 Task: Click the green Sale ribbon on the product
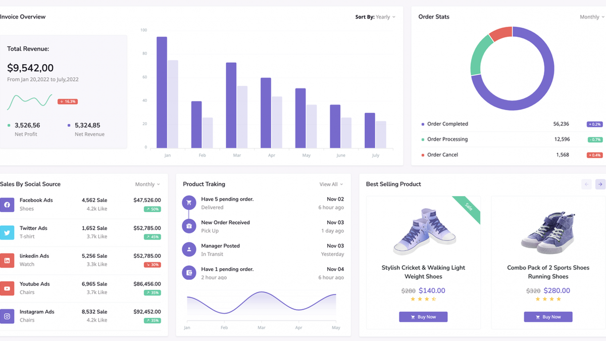(x=468, y=209)
